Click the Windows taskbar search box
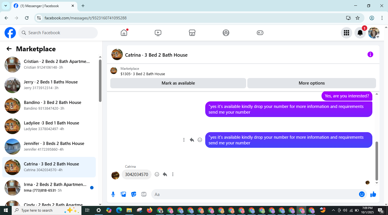Viewport: 388px width, 215px height. pyautogui.click(x=46, y=210)
